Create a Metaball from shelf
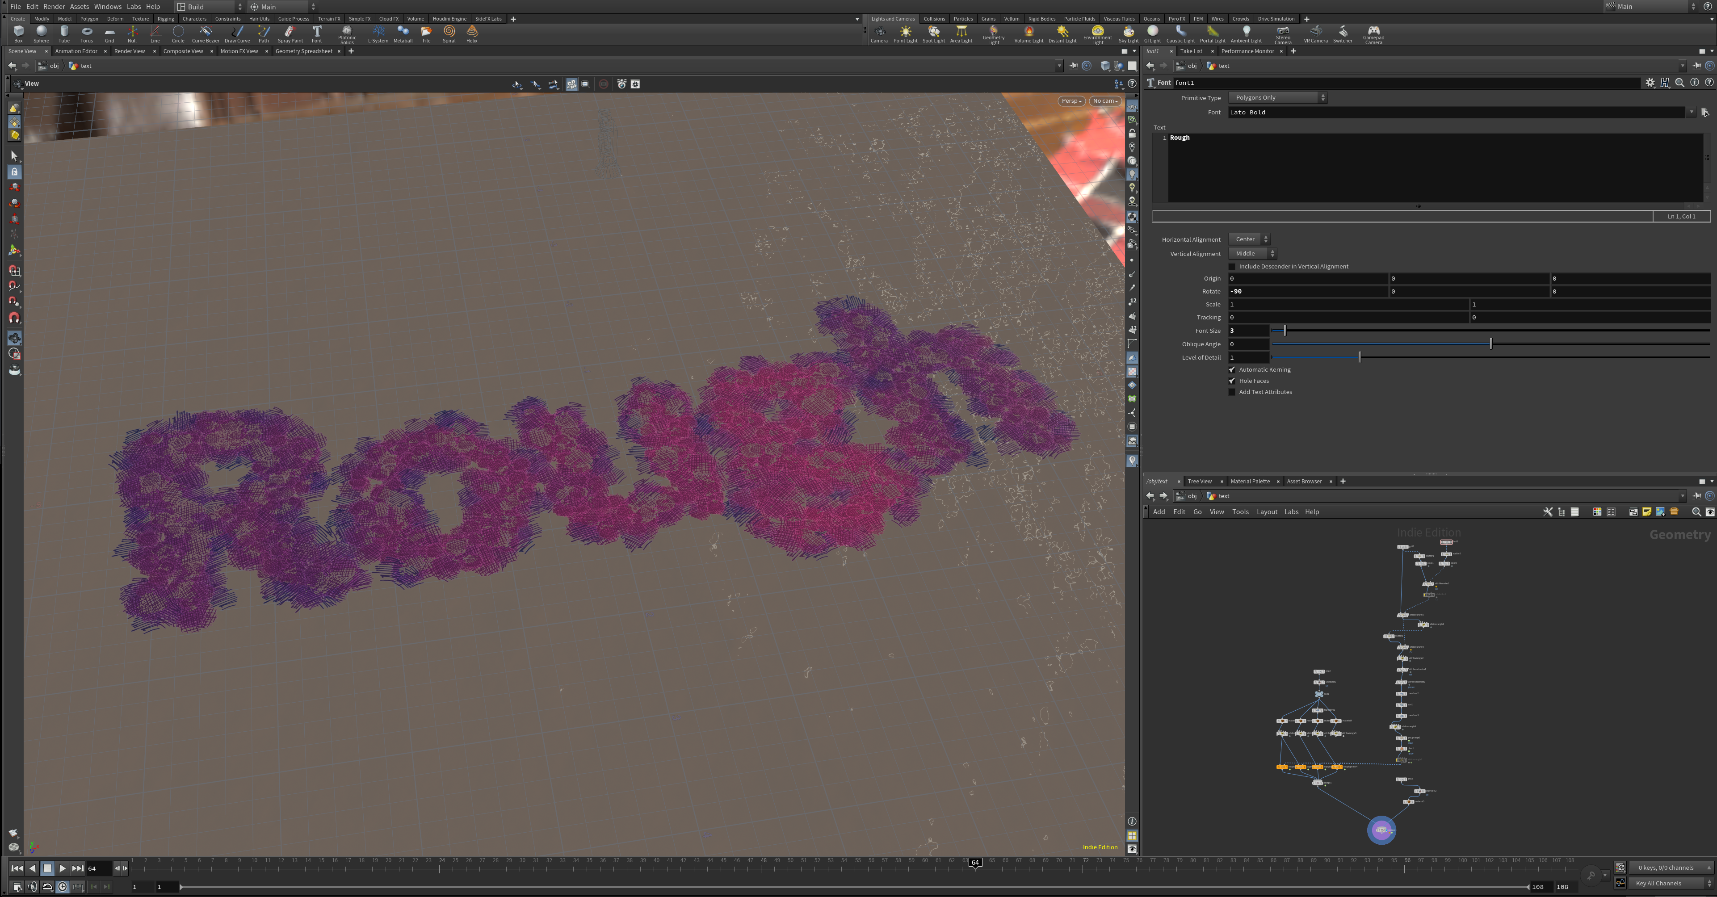1717x897 pixels. point(403,34)
